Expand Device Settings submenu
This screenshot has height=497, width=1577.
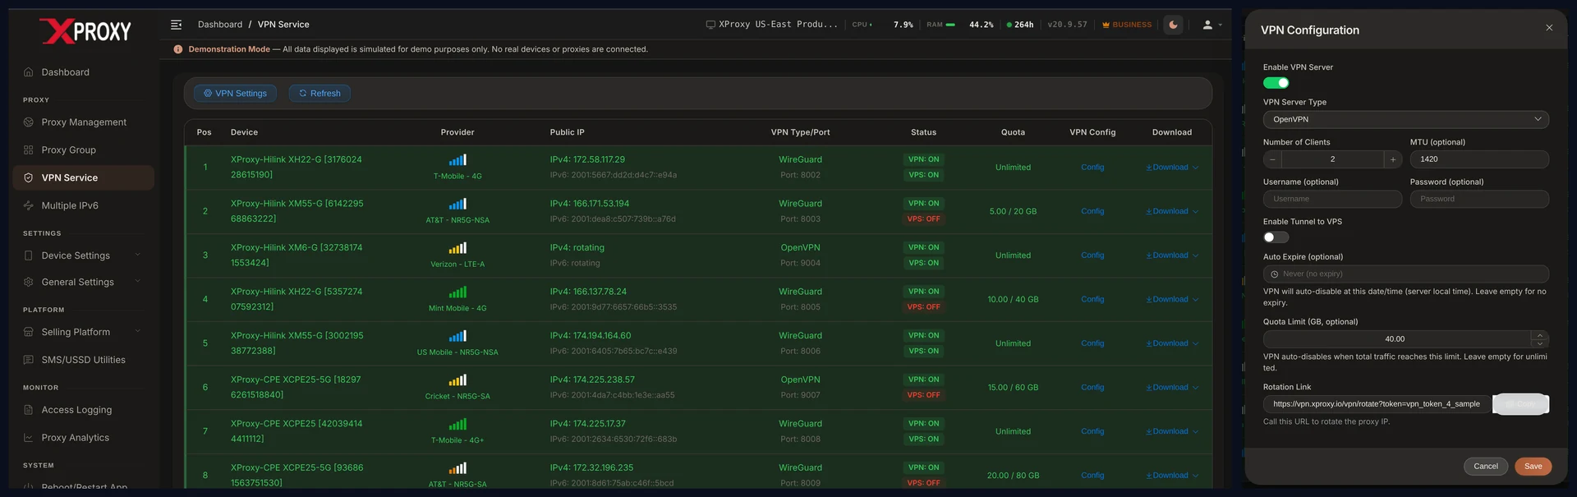point(137,255)
